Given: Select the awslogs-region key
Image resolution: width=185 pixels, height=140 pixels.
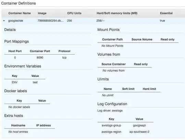Looking at the screenshot, I should click(111, 132).
